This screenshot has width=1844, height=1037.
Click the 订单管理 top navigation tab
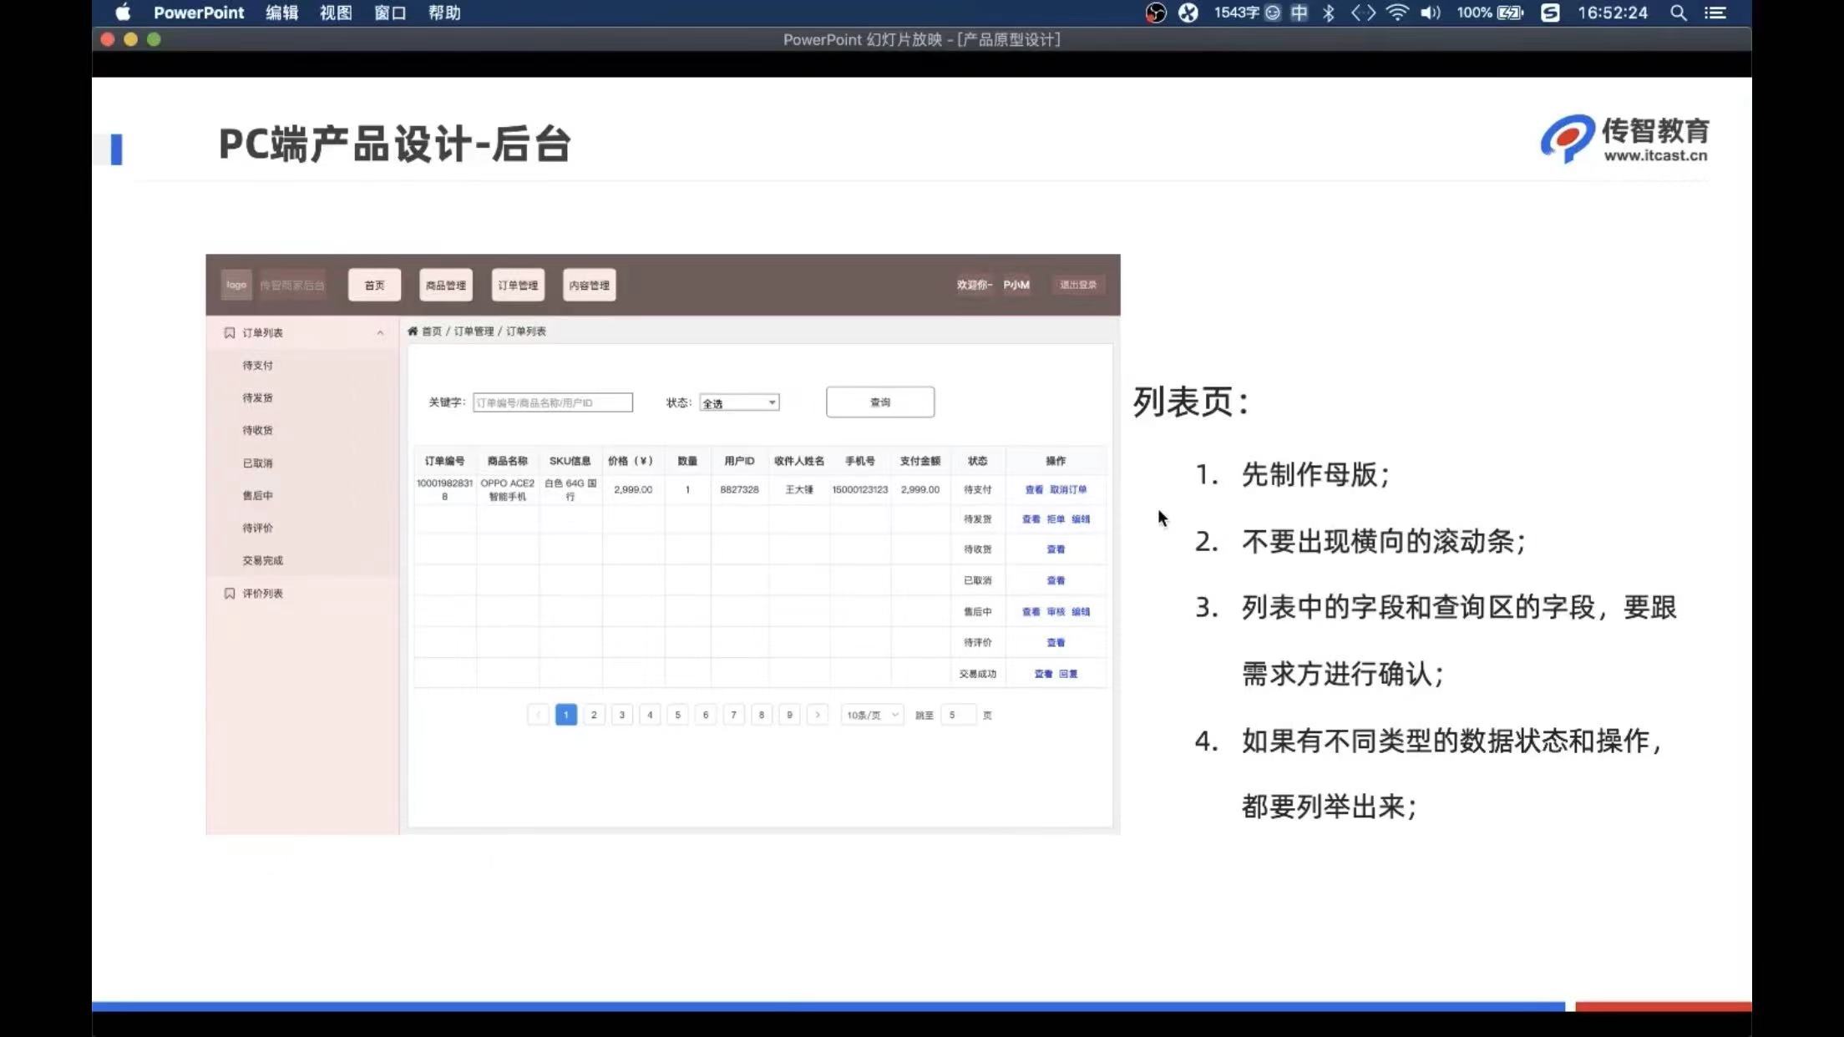pyautogui.click(x=518, y=286)
